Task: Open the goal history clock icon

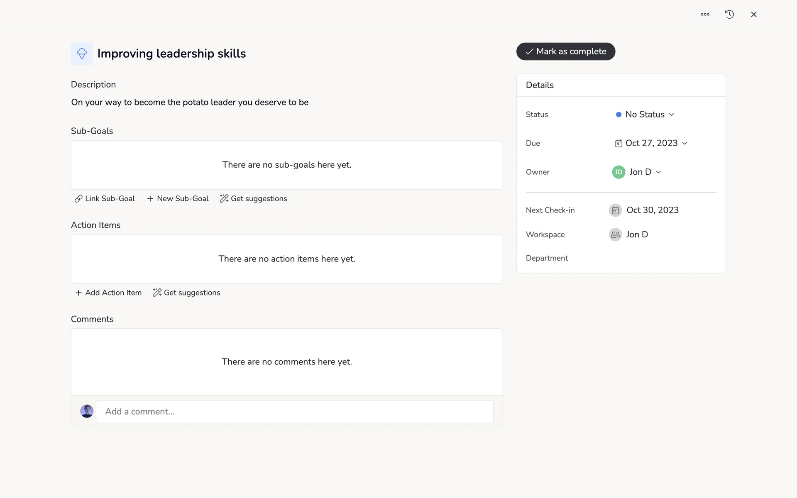Action: click(729, 15)
